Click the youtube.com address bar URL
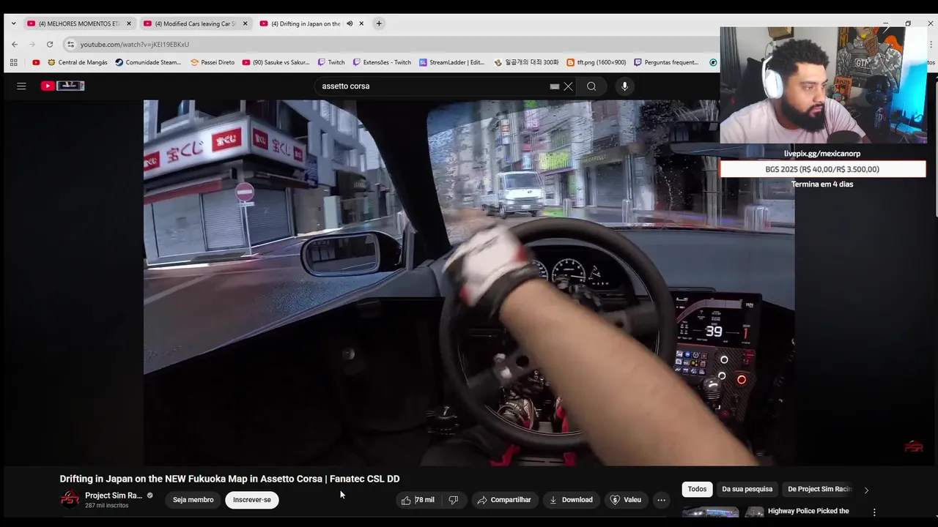Screen dimensions: 938x527 (x=135, y=45)
